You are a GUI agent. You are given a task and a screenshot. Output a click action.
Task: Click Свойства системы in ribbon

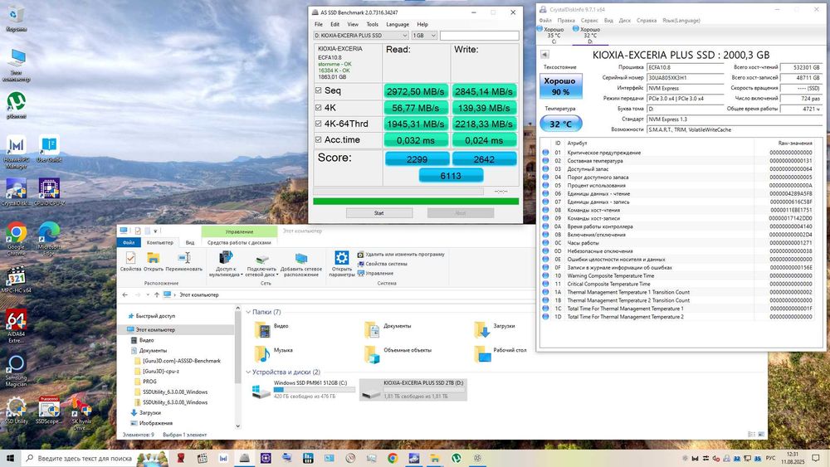coord(382,264)
